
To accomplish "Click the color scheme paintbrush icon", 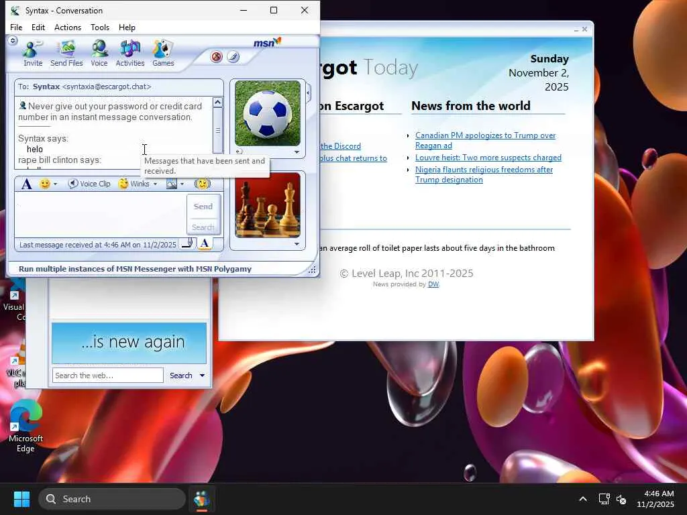I will click(233, 57).
